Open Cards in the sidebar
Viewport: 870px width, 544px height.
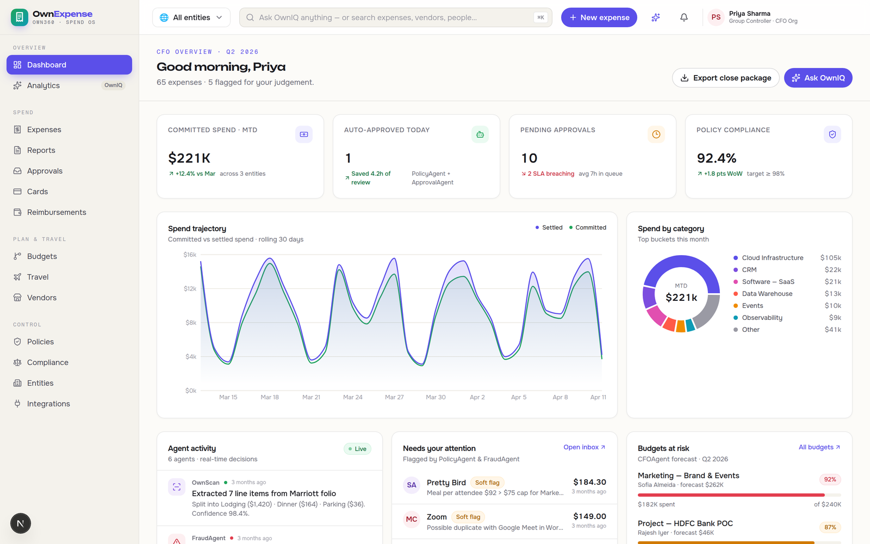(x=69, y=191)
